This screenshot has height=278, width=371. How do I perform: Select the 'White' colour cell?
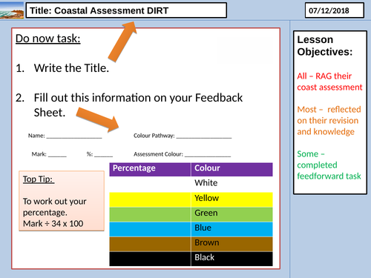tap(232, 184)
